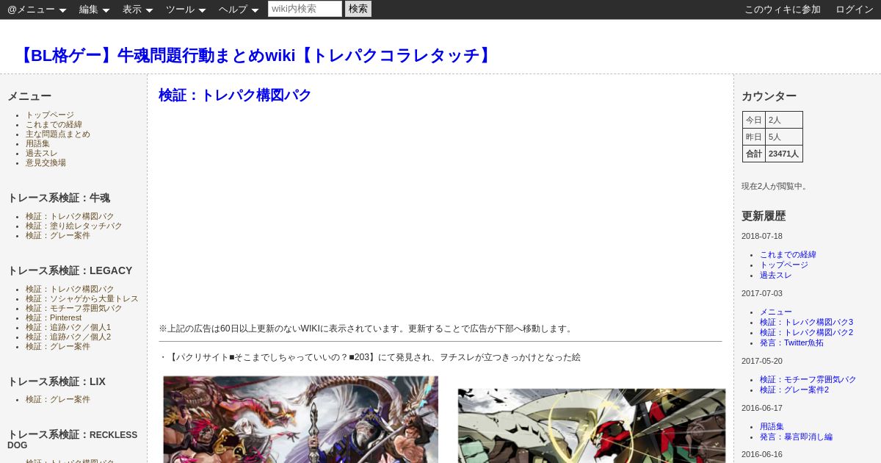
Task: Open メニュー link in 更新履歴
Action: click(x=776, y=312)
